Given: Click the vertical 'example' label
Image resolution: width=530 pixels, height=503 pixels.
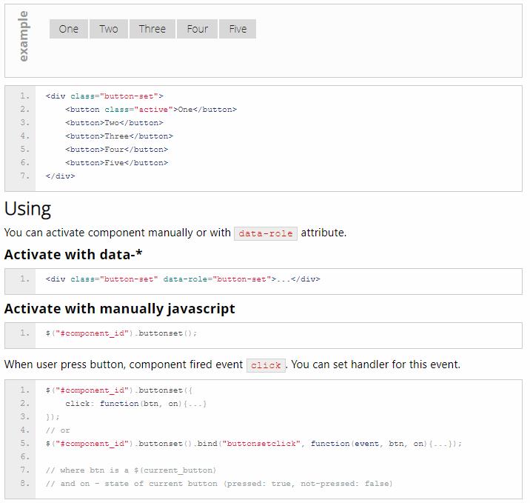Looking at the screenshot, I should point(24,36).
